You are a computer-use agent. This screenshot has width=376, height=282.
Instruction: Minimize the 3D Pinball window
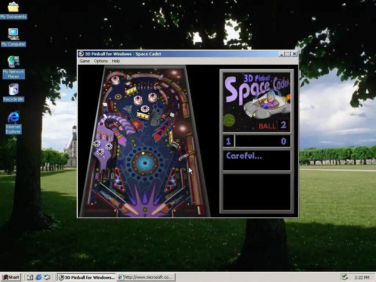[282, 54]
